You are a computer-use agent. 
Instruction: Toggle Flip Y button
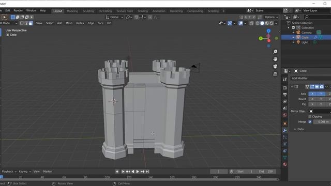click(x=321, y=104)
